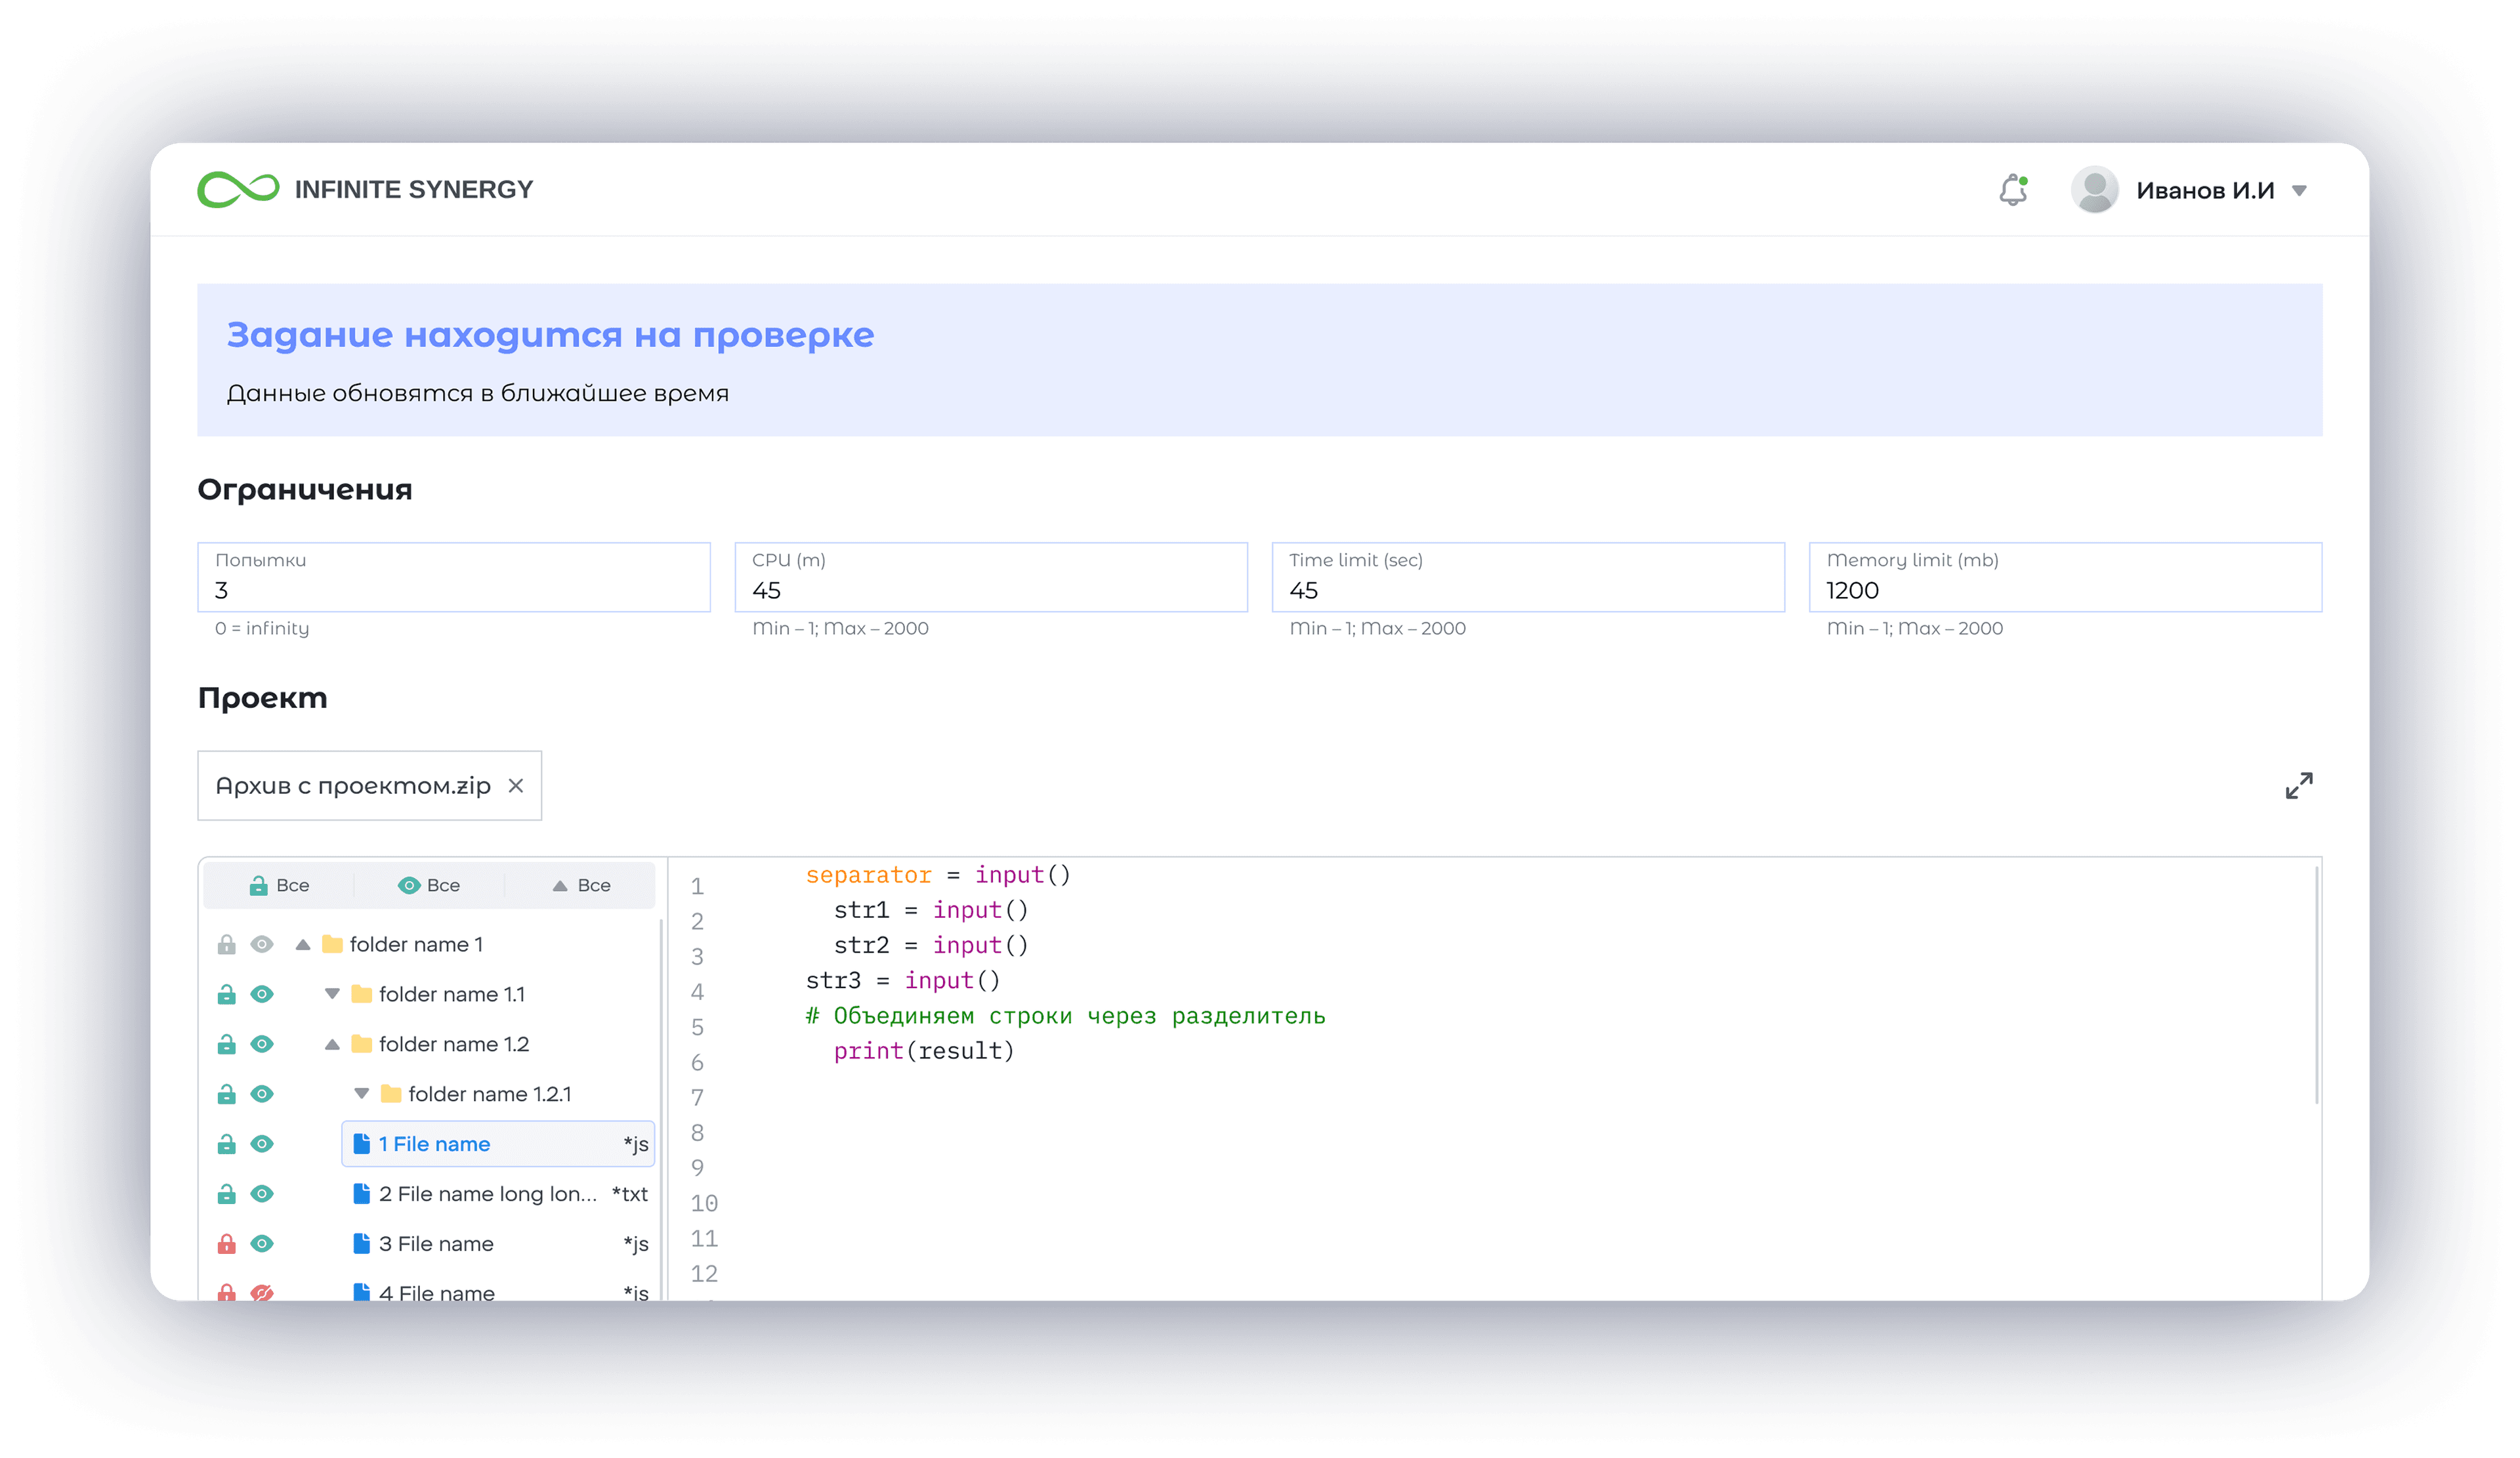
Task: Click the user avatar picture
Action: [x=2094, y=189]
